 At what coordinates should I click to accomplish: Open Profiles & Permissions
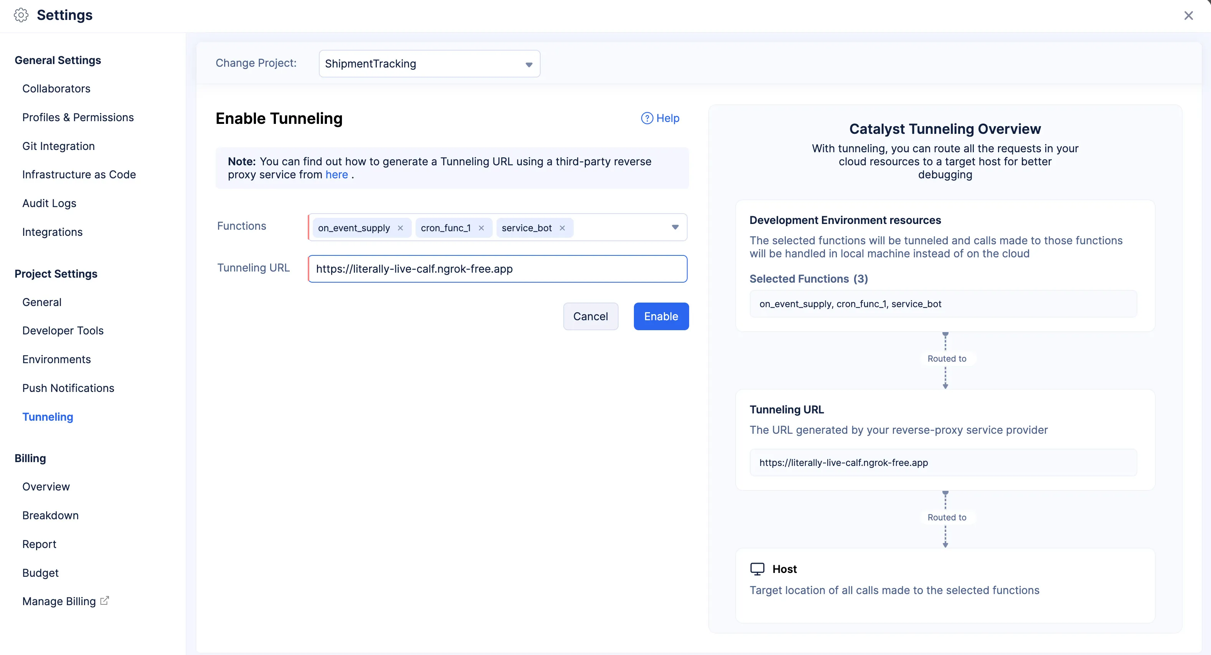click(78, 117)
